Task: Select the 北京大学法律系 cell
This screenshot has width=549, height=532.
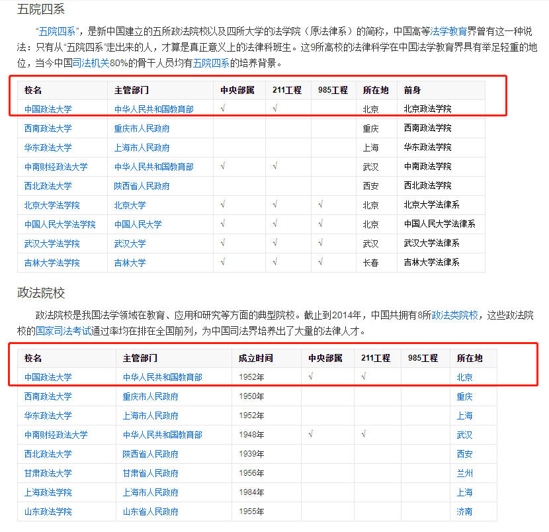Action: (441, 205)
